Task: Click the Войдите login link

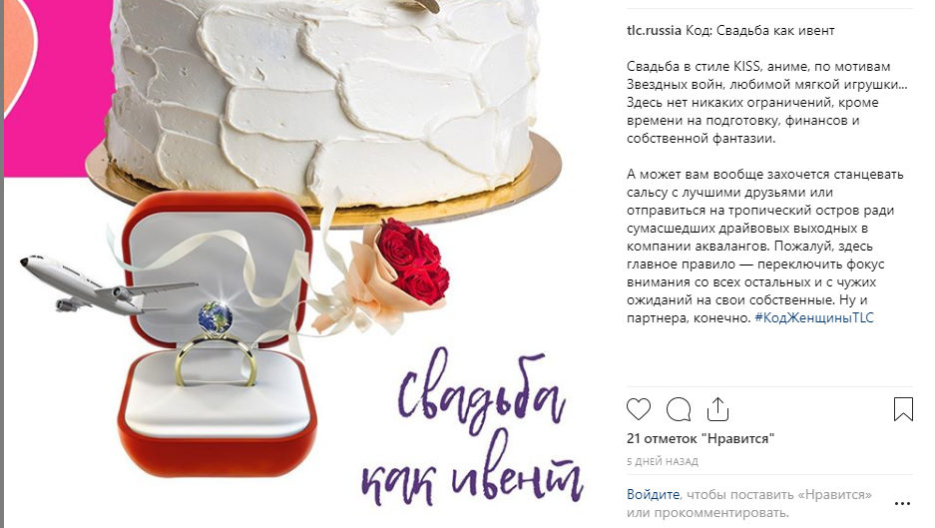Action: (653, 494)
